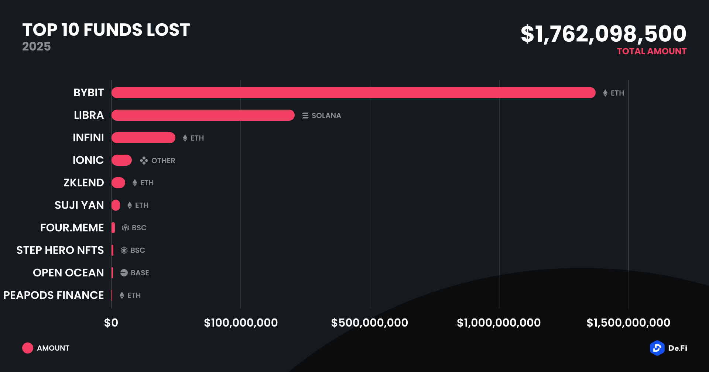709x372 pixels.
Task: Click the Bybit bar in the chart
Action: (x=353, y=93)
